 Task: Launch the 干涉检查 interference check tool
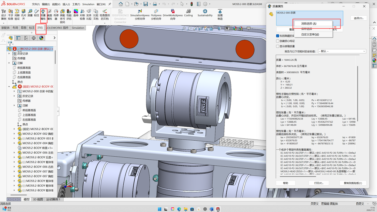click(11, 15)
